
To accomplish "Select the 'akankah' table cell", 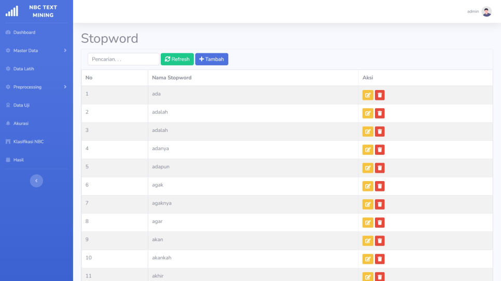I will coord(253,259).
